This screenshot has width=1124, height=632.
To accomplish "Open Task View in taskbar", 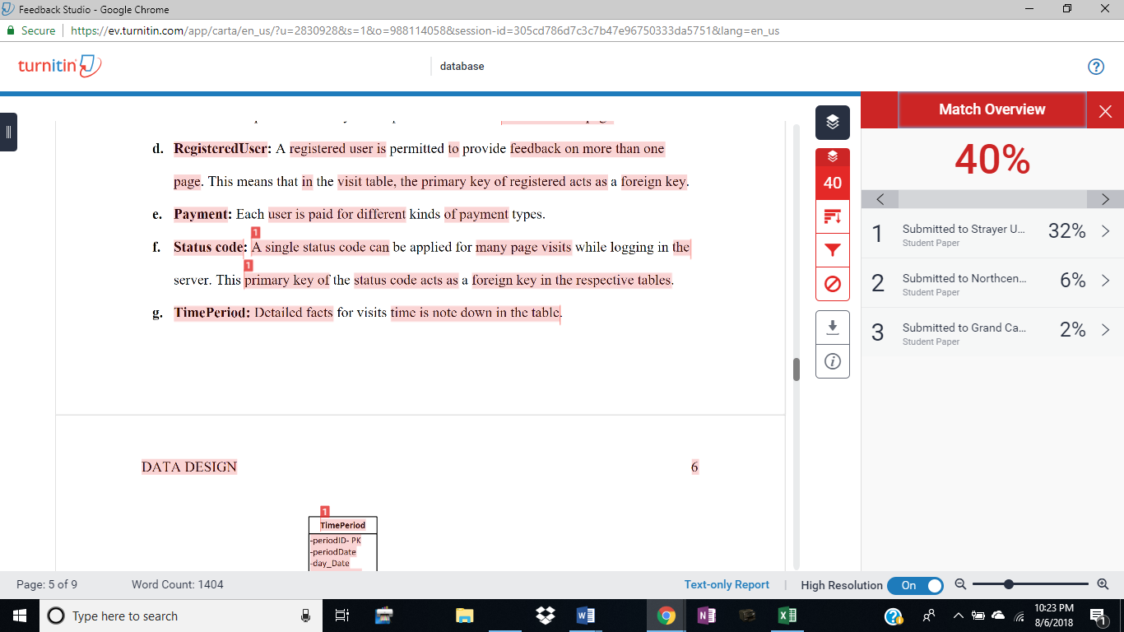I will 343,616.
